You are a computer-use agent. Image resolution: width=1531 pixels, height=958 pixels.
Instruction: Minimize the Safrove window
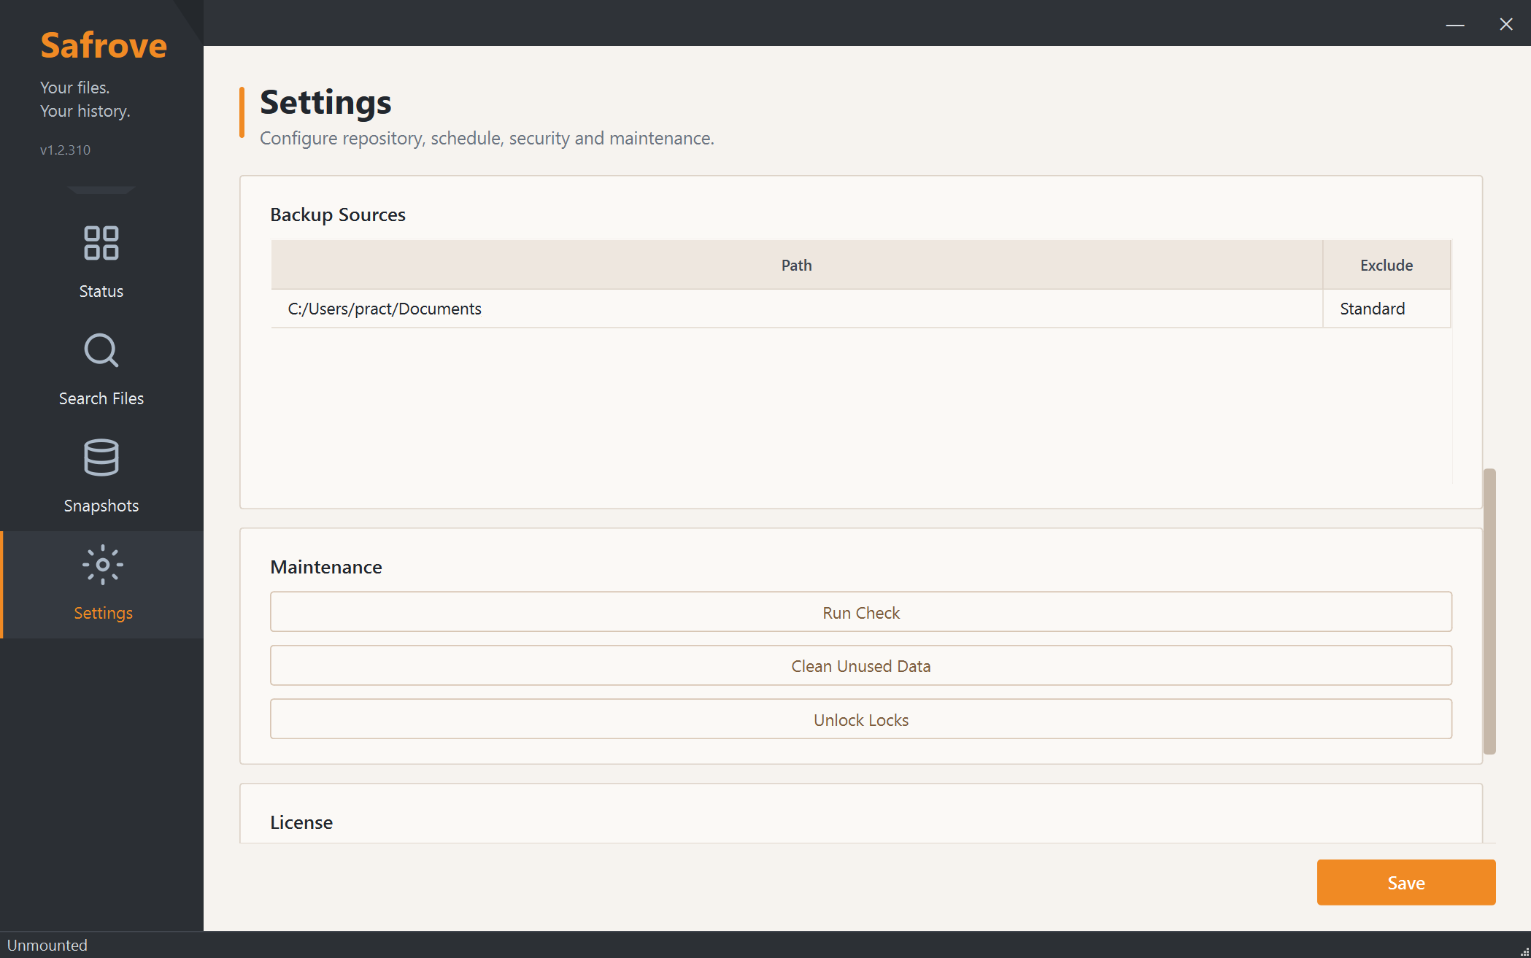[x=1455, y=24]
